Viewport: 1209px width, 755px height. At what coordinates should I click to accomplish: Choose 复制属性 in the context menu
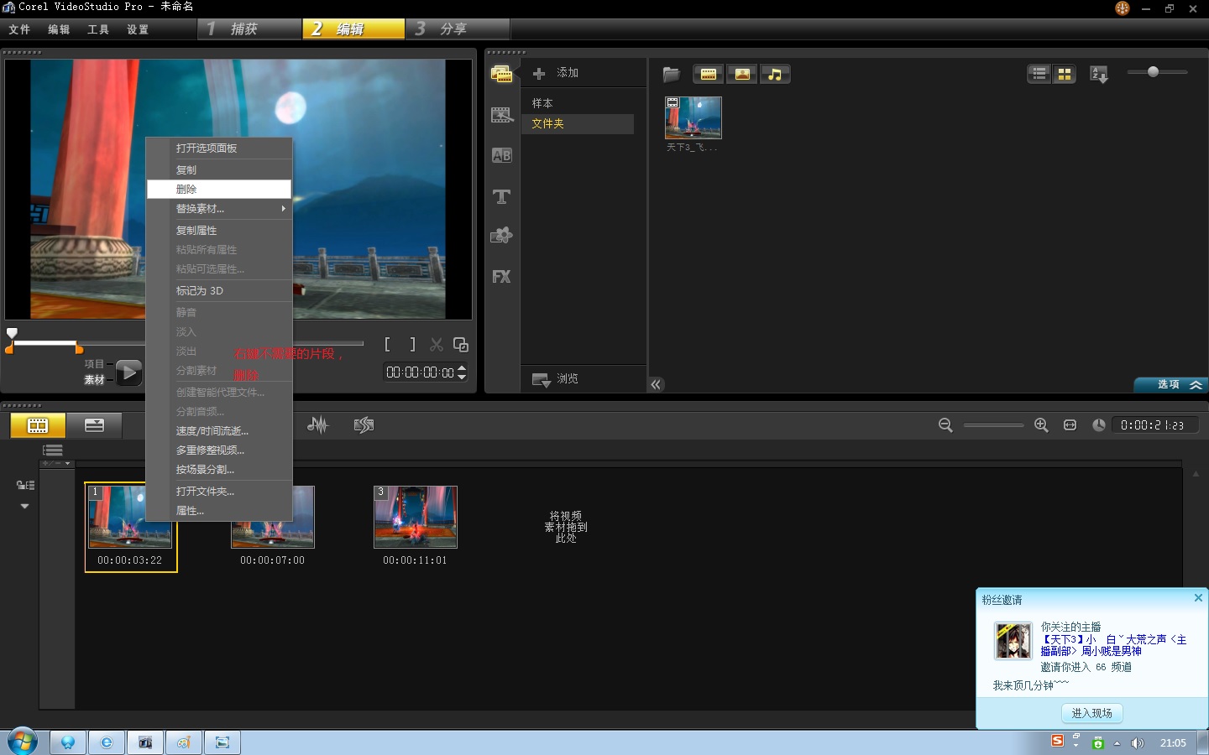click(x=219, y=230)
